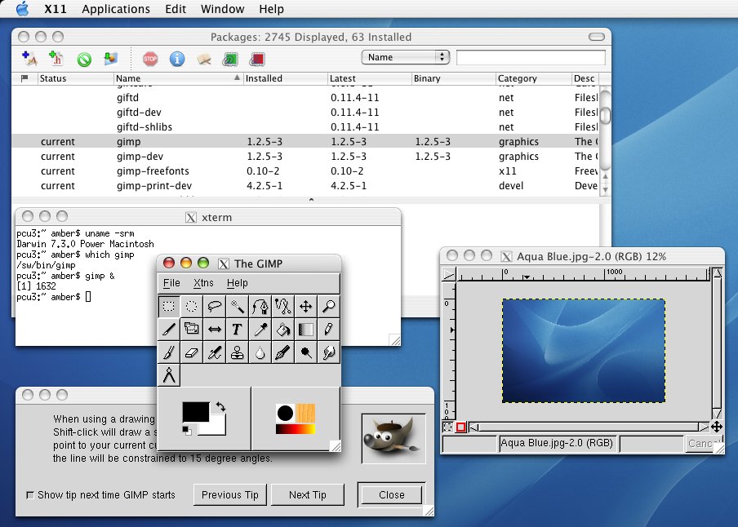Sort by the Binary column header
This screenshot has height=527, width=738.
click(x=454, y=78)
